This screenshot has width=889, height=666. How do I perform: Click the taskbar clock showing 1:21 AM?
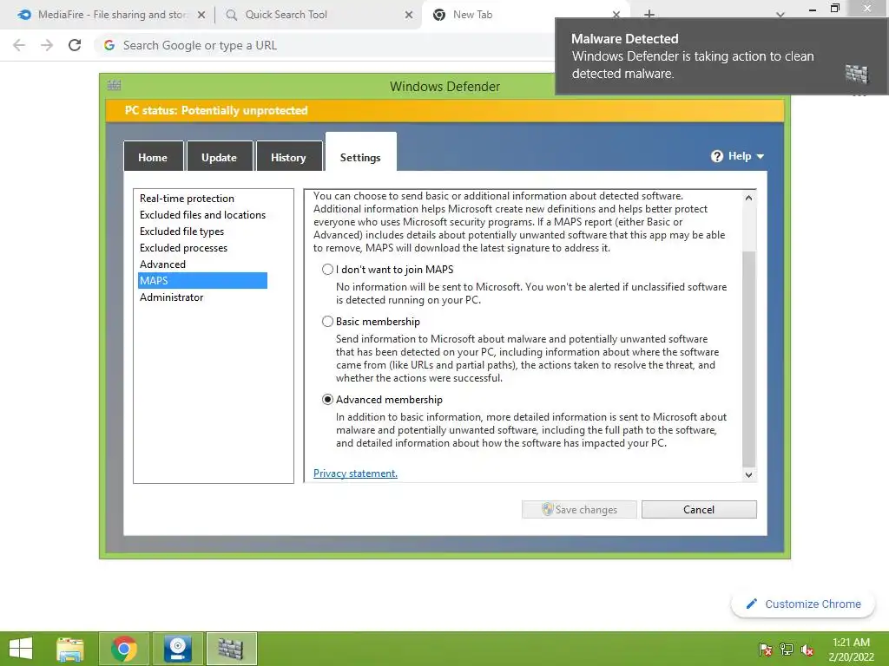click(851, 650)
